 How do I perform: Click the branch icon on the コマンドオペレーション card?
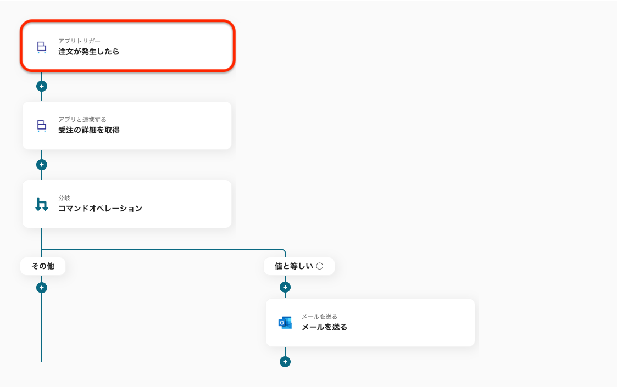pyautogui.click(x=42, y=204)
